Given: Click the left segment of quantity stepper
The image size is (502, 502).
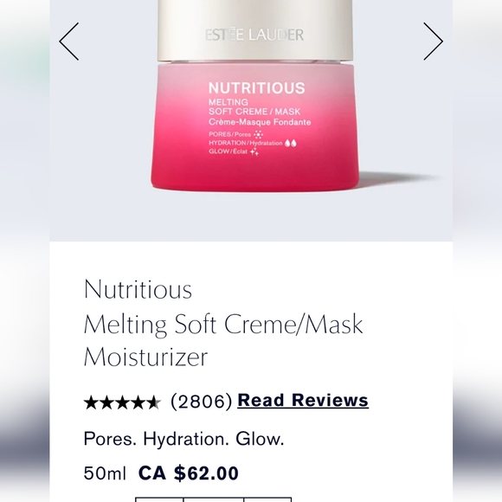Looking at the screenshot, I should coord(159,499).
